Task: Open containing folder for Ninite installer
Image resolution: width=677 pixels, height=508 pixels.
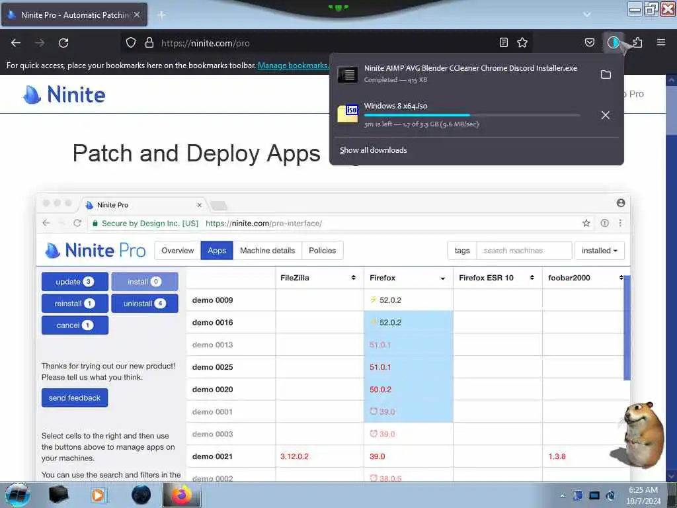Action: 606,74
